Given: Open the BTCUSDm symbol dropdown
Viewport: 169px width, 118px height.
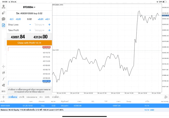Looking at the screenshot, I should pos(29,7).
